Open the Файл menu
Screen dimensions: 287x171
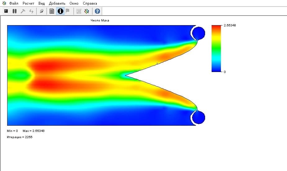click(x=14, y=3)
